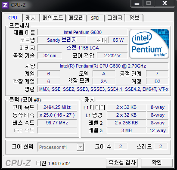Click the 레벨 3 12-way value

[x=158, y=130]
